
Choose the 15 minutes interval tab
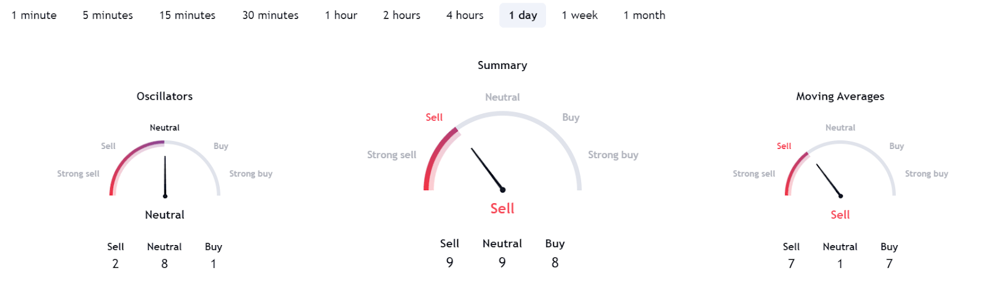187,15
